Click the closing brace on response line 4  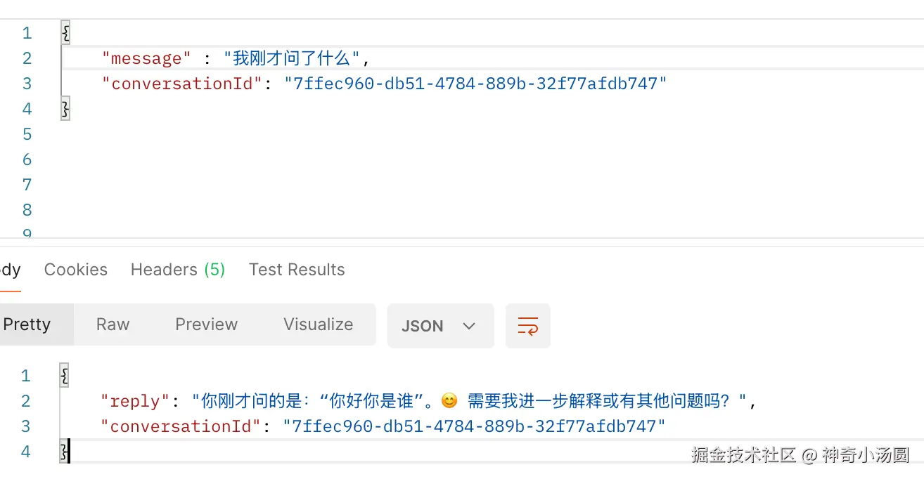(x=64, y=452)
